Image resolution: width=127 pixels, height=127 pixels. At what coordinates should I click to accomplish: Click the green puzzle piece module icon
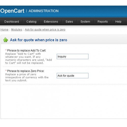pos(6,40)
